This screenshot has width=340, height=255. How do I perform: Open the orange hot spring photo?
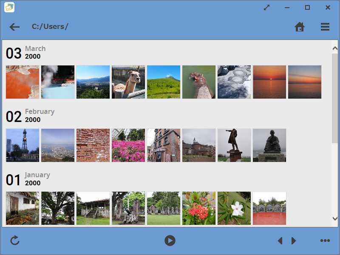(x=23, y=82)
